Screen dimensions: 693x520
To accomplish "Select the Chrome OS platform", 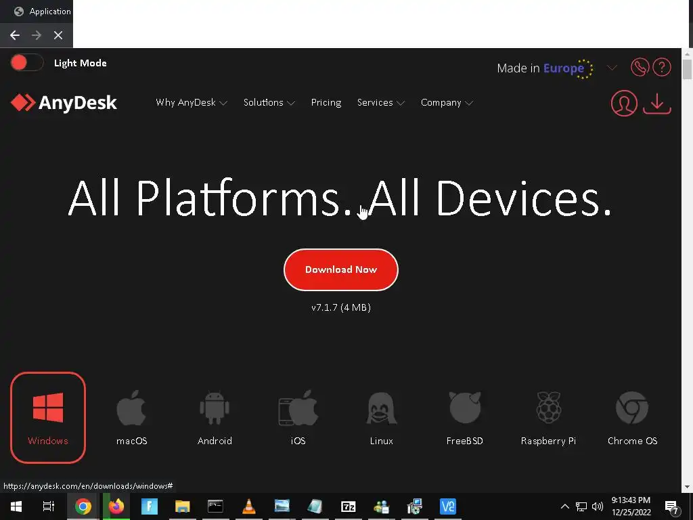I will coord(633,417).
